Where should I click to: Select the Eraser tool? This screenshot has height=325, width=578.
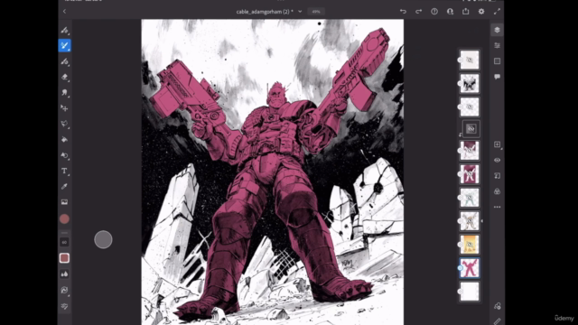coord(64,77)
